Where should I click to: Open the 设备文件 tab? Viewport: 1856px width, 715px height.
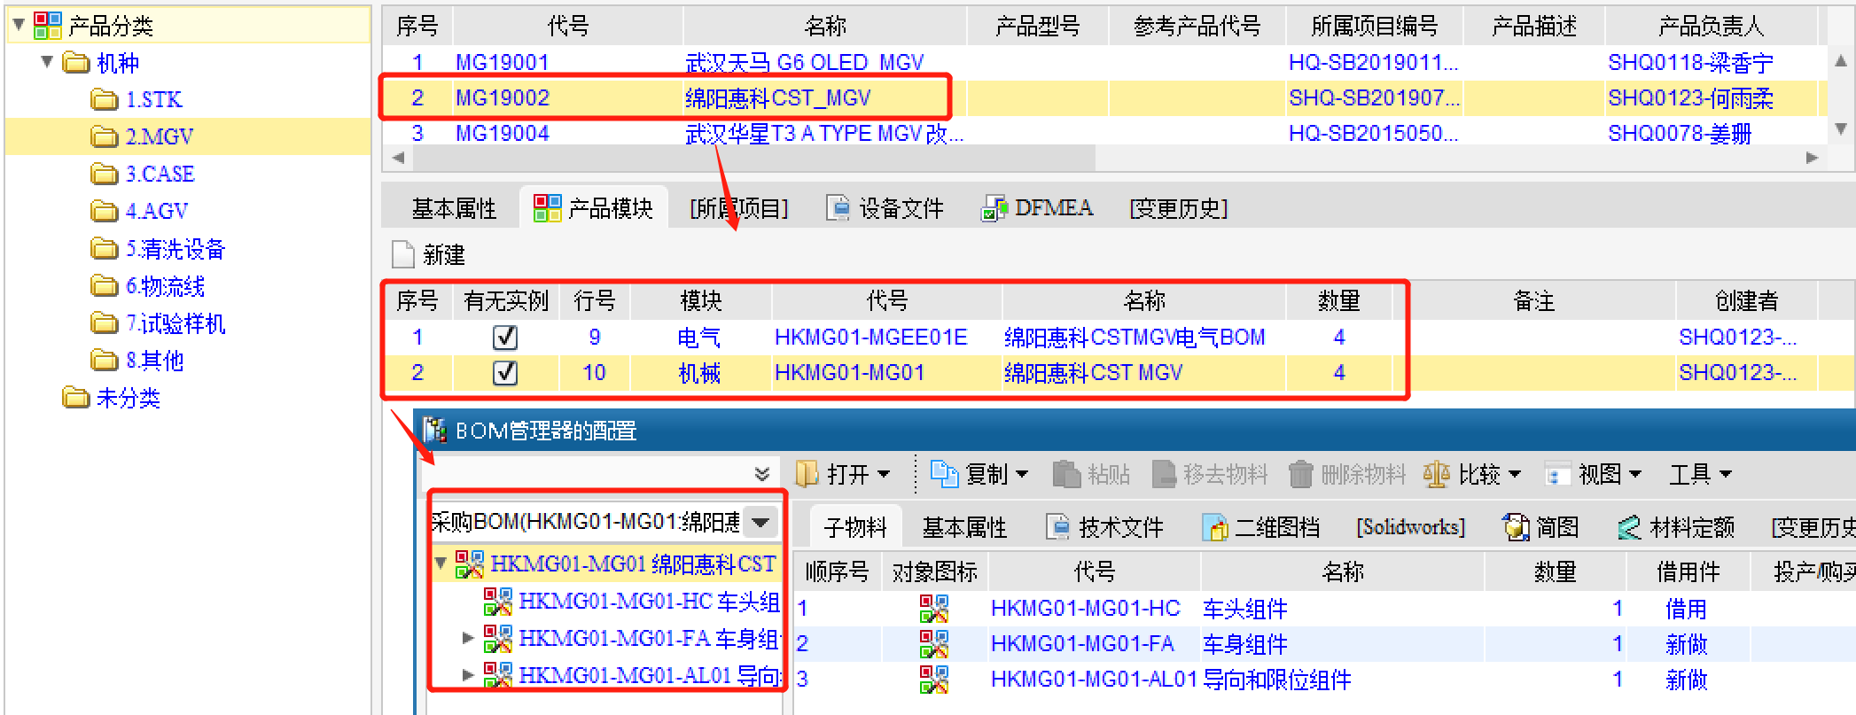[885, 208]
